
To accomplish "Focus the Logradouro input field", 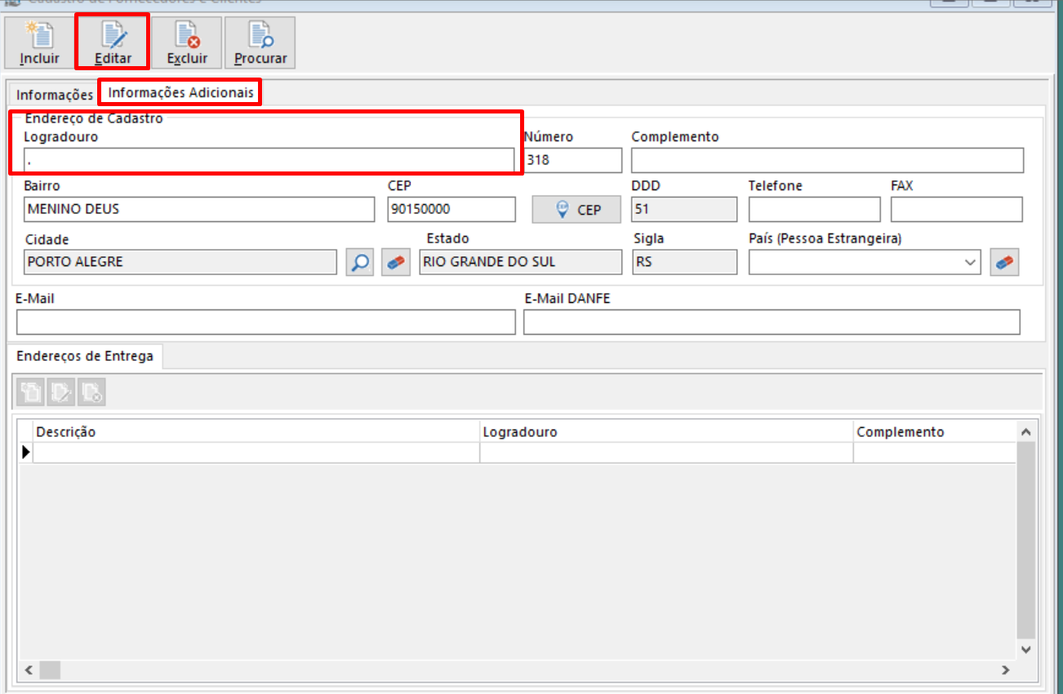I will (269, 160).
